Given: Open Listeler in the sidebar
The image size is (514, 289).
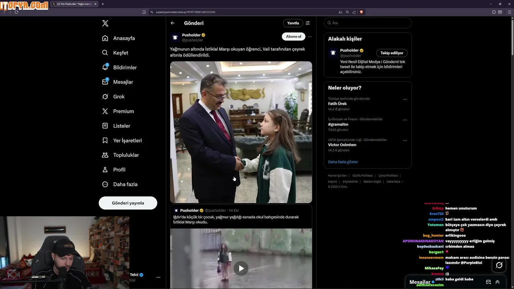Looking at the screenshot, I should 116,126.
